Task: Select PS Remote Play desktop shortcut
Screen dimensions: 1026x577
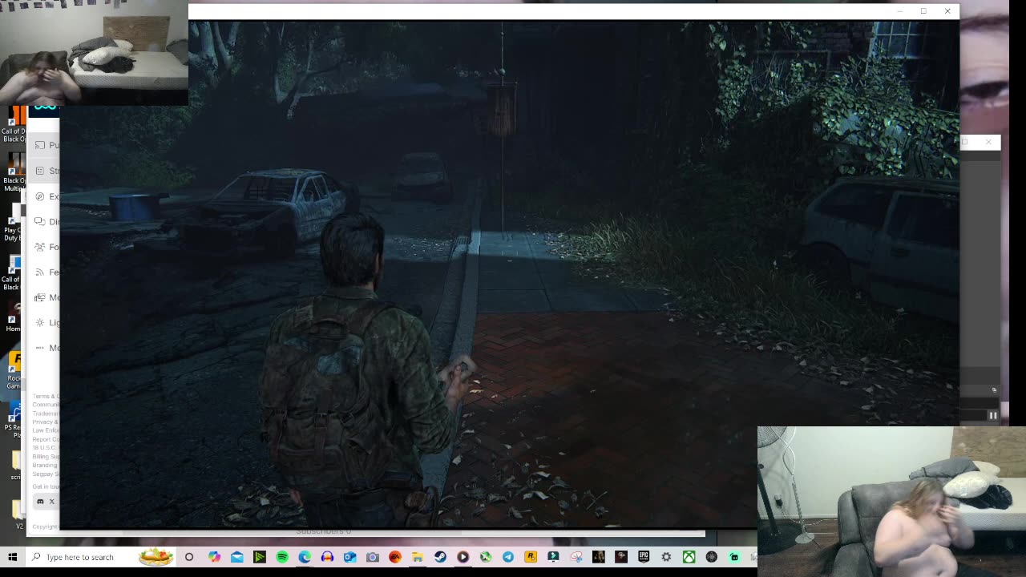Action: click(14, 421)
